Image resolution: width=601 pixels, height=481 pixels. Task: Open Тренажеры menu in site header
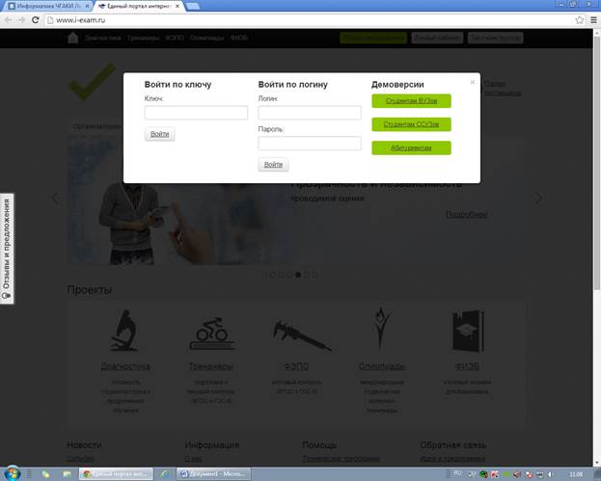point(144,38)
